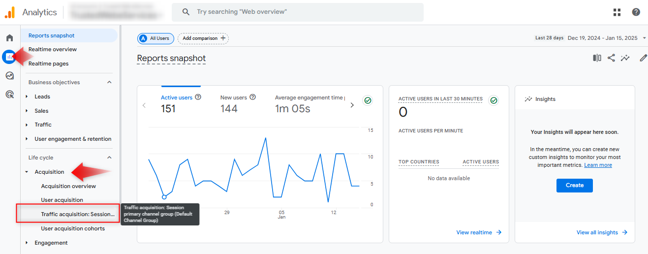Click the All Users segment chip
The width and height of the screenshot is (648, 254).
[x=155, y=38]
